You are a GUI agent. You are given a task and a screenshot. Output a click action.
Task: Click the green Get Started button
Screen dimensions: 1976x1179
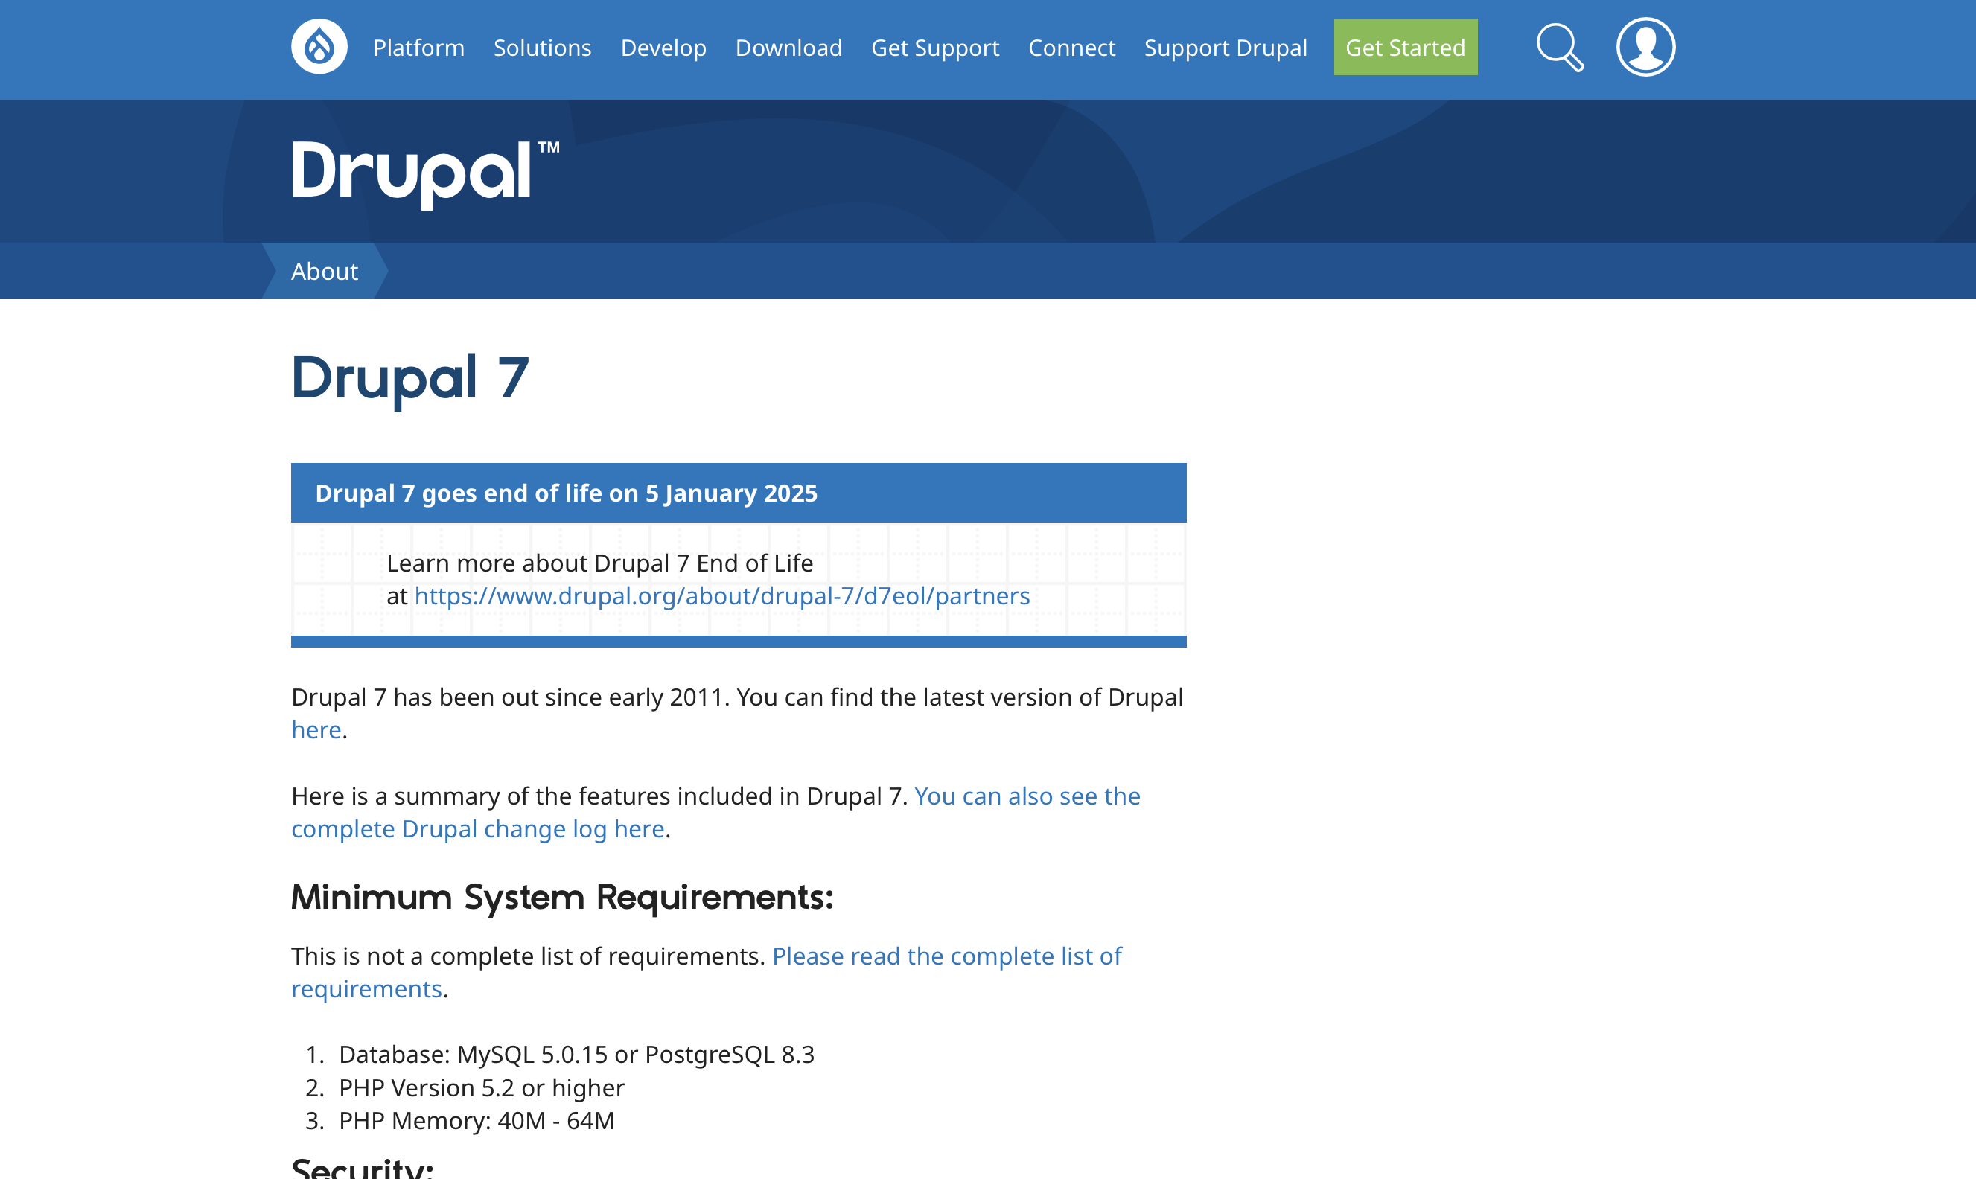[1405, 47]
